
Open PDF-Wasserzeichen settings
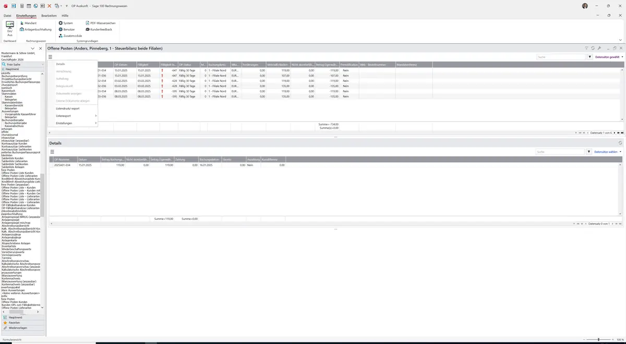(100, 23)
